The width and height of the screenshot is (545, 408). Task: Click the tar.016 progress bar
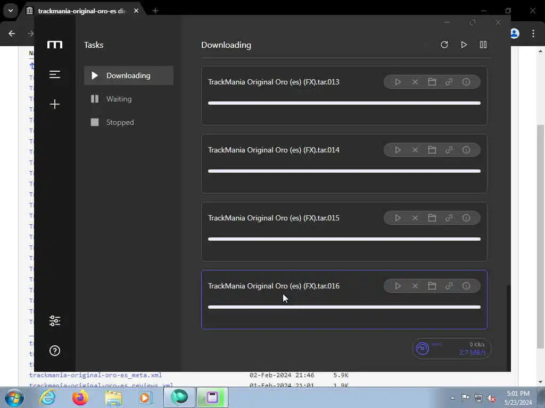click(x=344, y=307)
